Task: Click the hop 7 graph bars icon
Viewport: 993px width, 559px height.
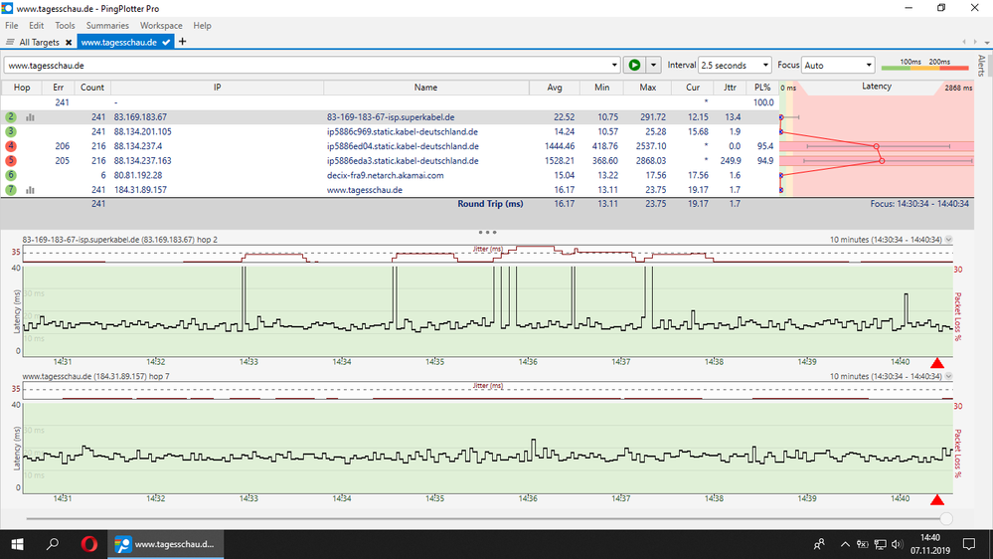Action: [30, 190]
